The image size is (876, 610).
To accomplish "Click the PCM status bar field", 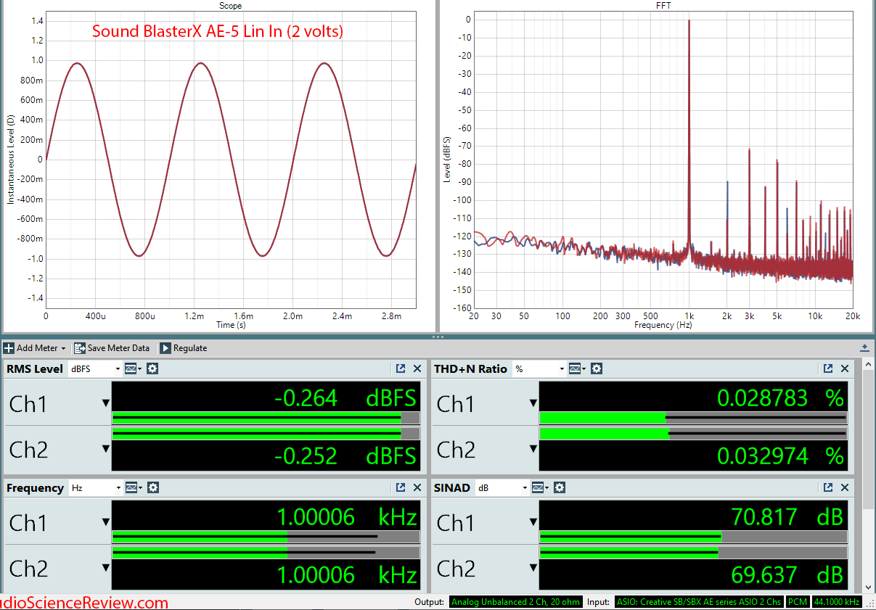I will [x=796, y=602].
